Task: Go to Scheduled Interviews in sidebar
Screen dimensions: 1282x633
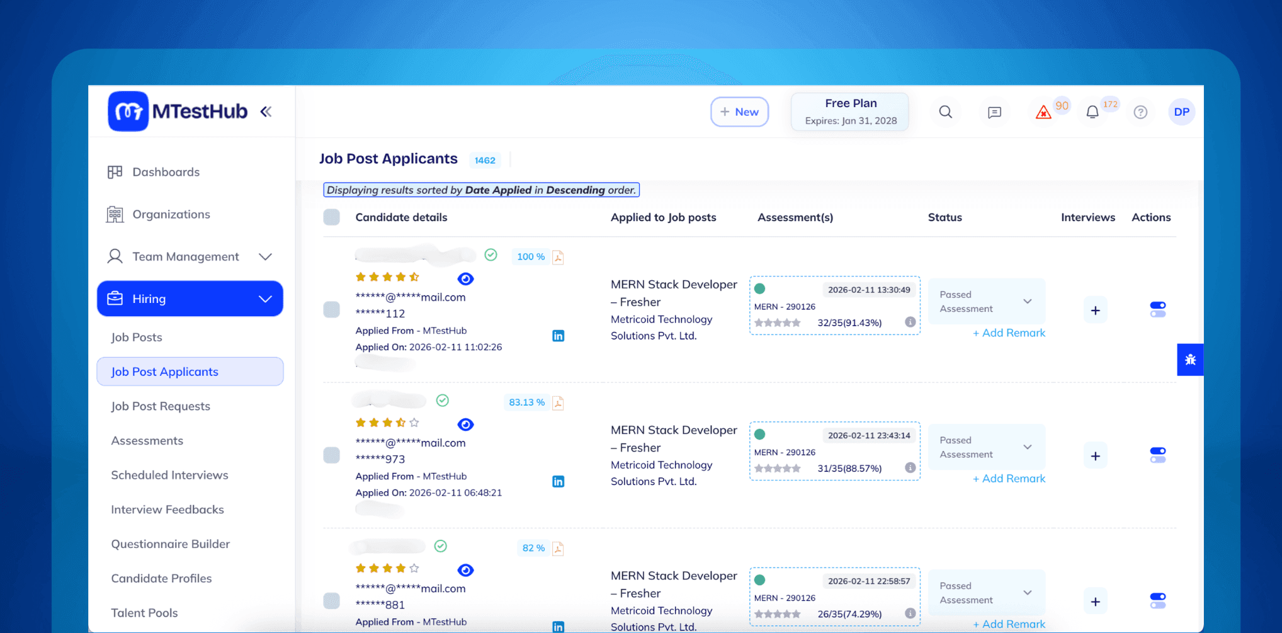Action: click(169, 475)
